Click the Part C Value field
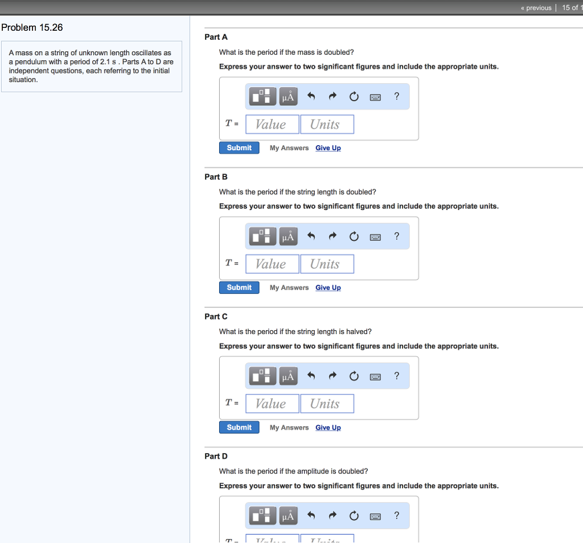The image size is (583, 543). click(272, 404)
